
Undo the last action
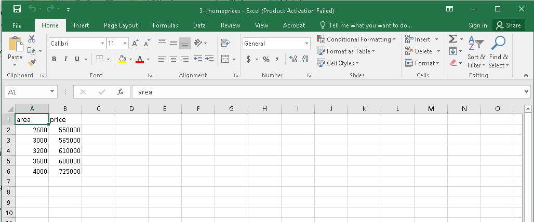click(32, 9)
